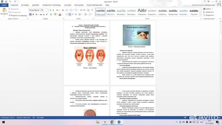Open Google Chrome from the taskbar
Screen dimensions: 222x125
(x=112, y=122)
